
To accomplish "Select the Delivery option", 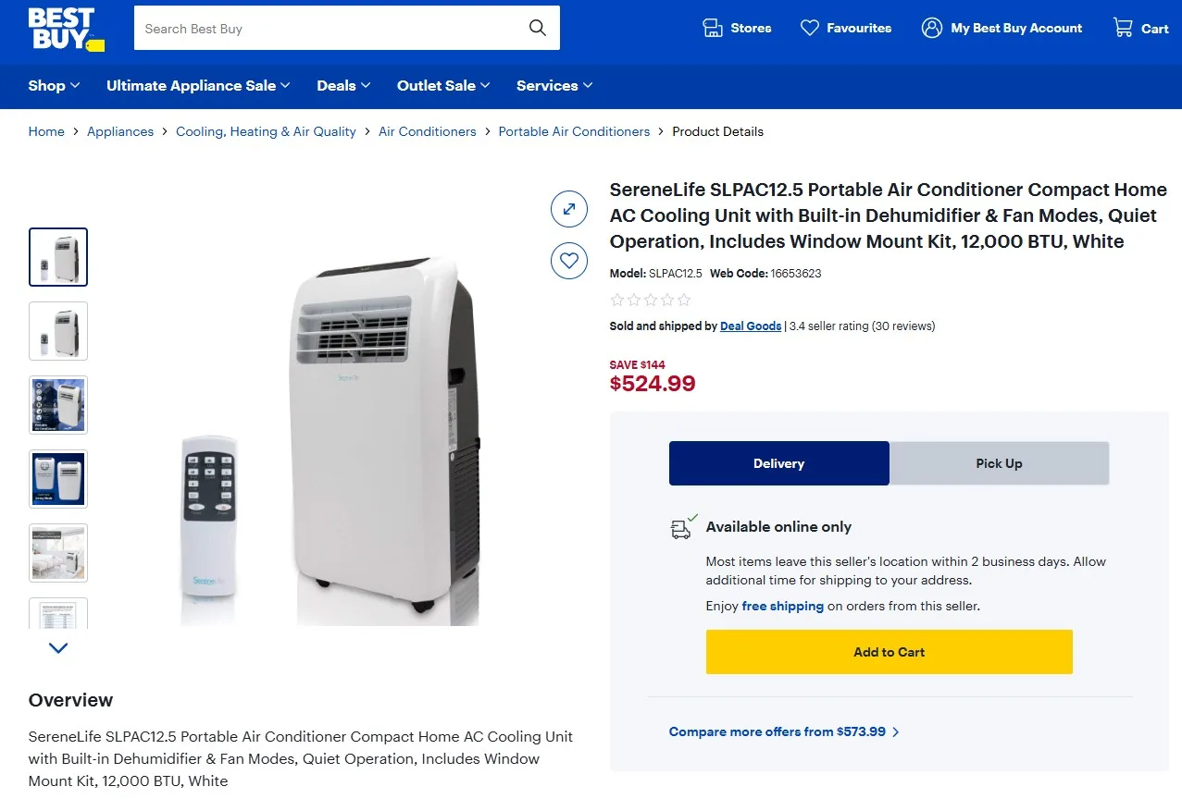I will coord(778,463).
